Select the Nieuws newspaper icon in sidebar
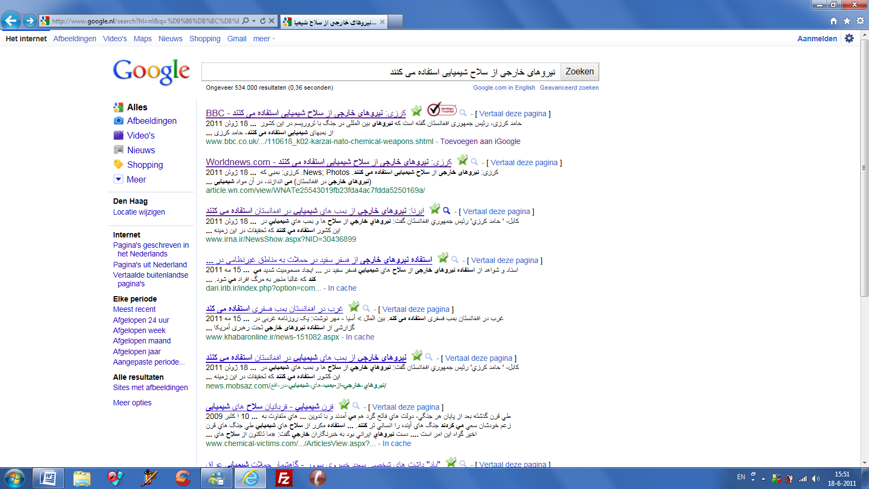This screenshot has height=489, width=869. (118, 150)
